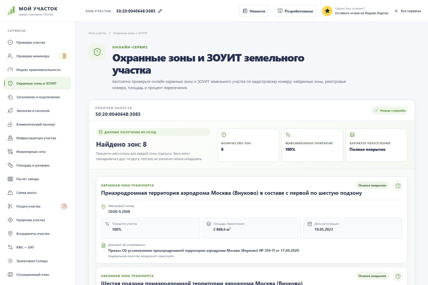Click the Траектория Солнца sun icon

point(10,261)
